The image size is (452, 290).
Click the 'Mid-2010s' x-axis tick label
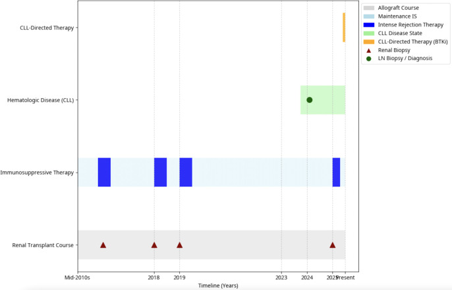point(77,277)
